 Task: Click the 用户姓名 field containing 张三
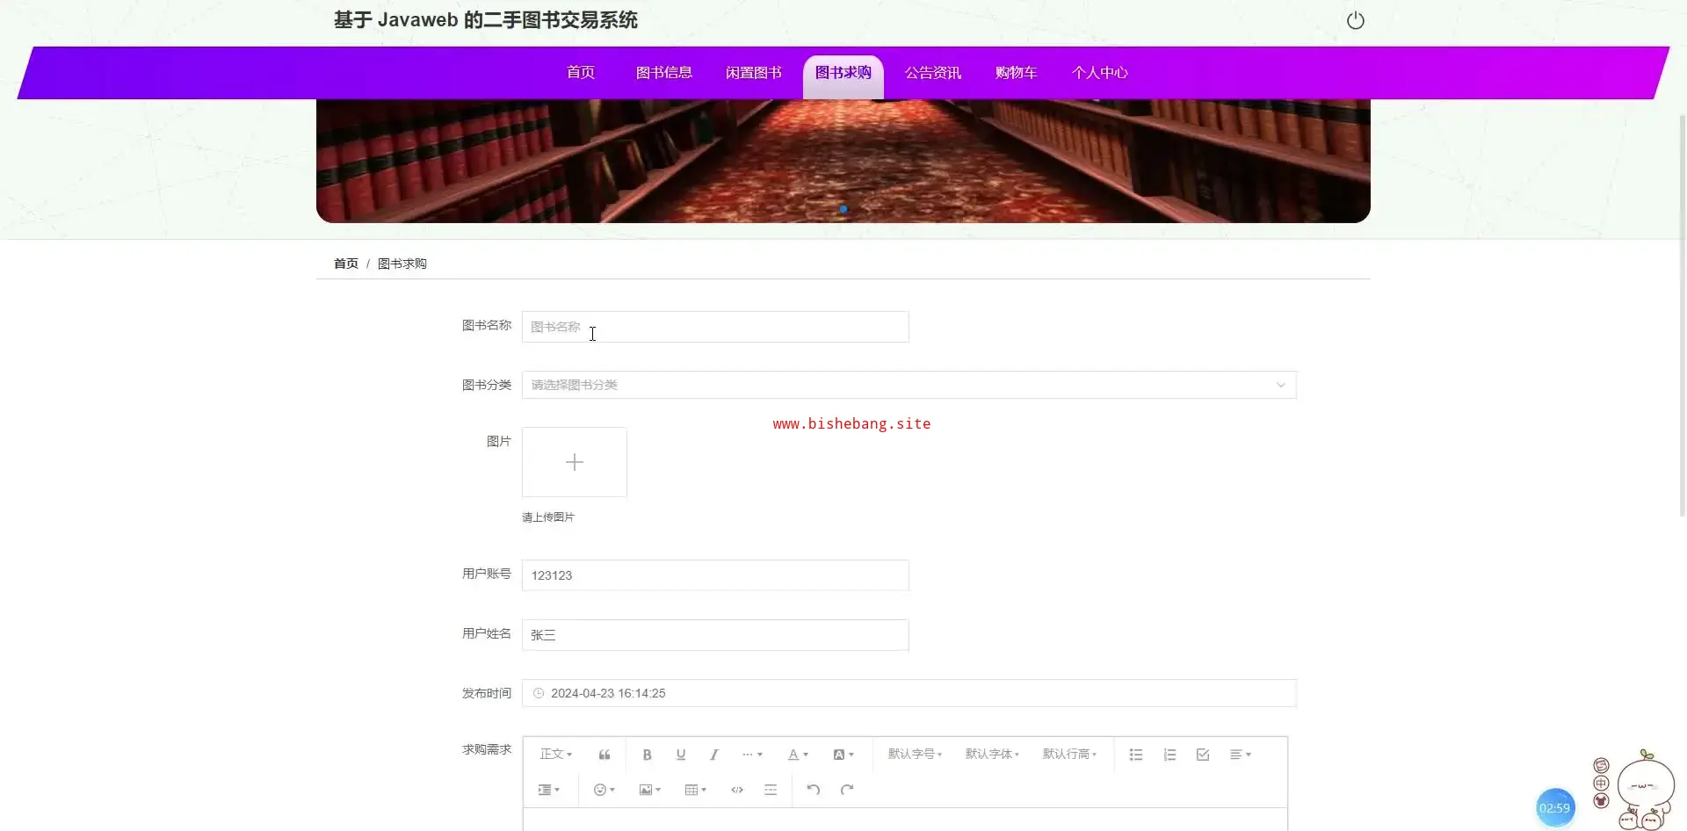715,635
